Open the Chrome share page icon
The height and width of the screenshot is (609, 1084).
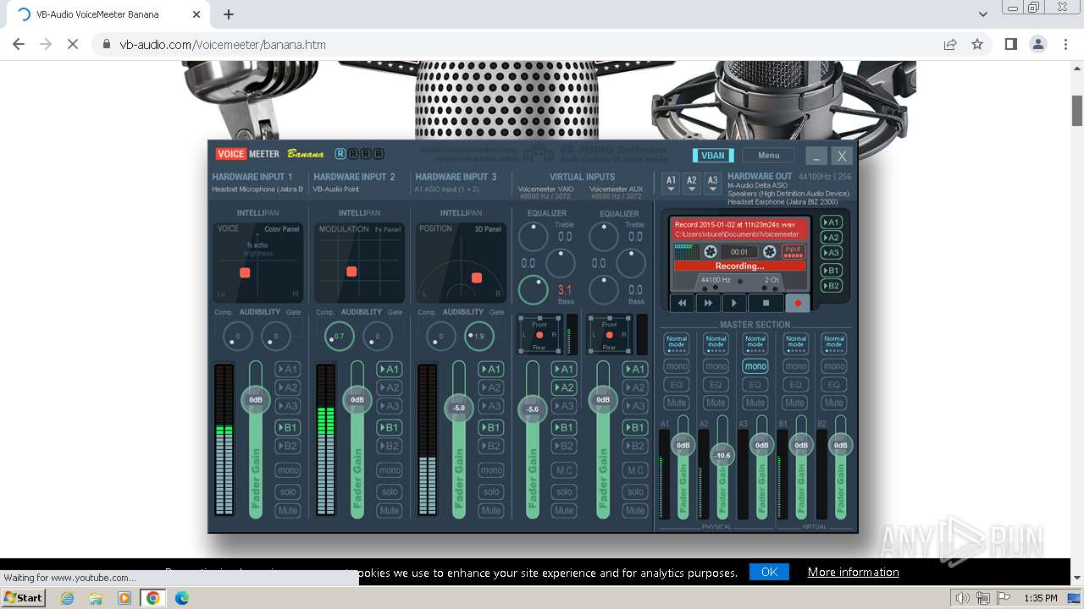tap(950, 44)
